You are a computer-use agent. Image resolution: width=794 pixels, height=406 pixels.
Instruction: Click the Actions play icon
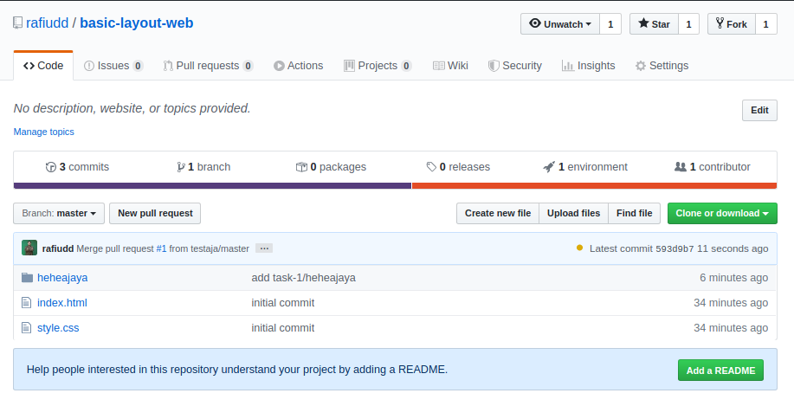point(279,66)
